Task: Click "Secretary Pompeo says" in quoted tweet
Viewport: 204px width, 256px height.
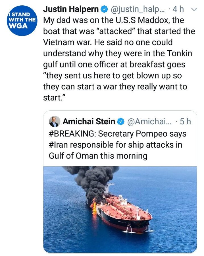Action: pyautogui.click(x=143, y=133)
